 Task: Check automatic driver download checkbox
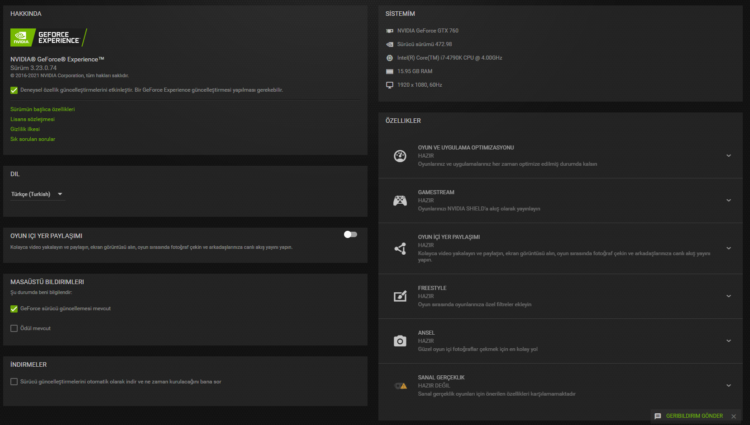point(14,382)
